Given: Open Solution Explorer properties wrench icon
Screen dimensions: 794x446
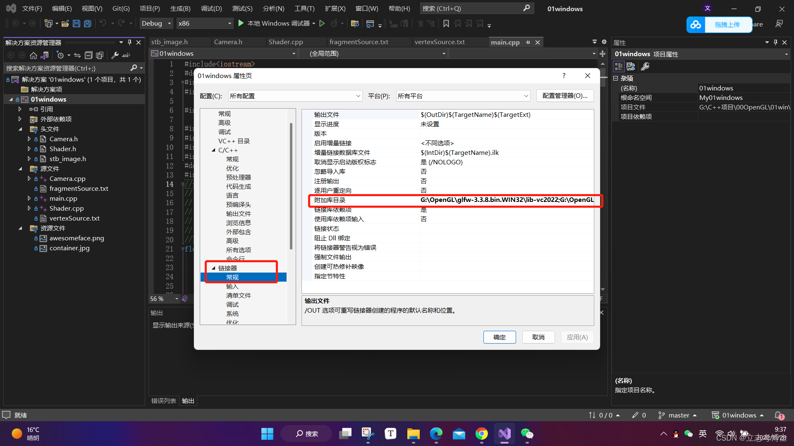Looking at the screenshot, I should pyautogui.click(x=115, y=55).
